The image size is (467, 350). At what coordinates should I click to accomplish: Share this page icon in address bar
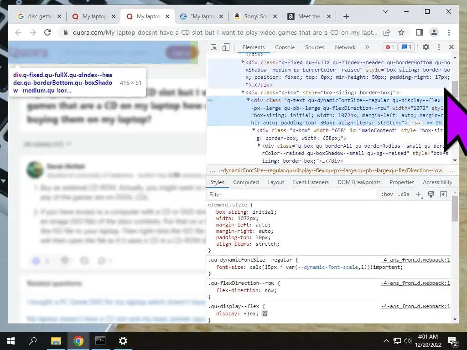[x=387, y=32]
